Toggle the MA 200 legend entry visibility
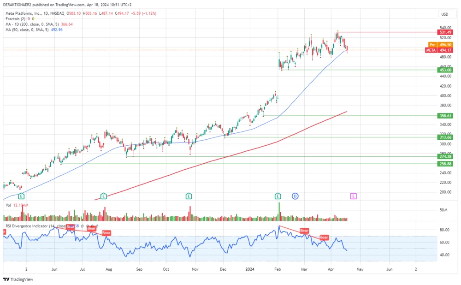This screenshot has width=461, height=285. pyautogui.click(x=27, y=24)
